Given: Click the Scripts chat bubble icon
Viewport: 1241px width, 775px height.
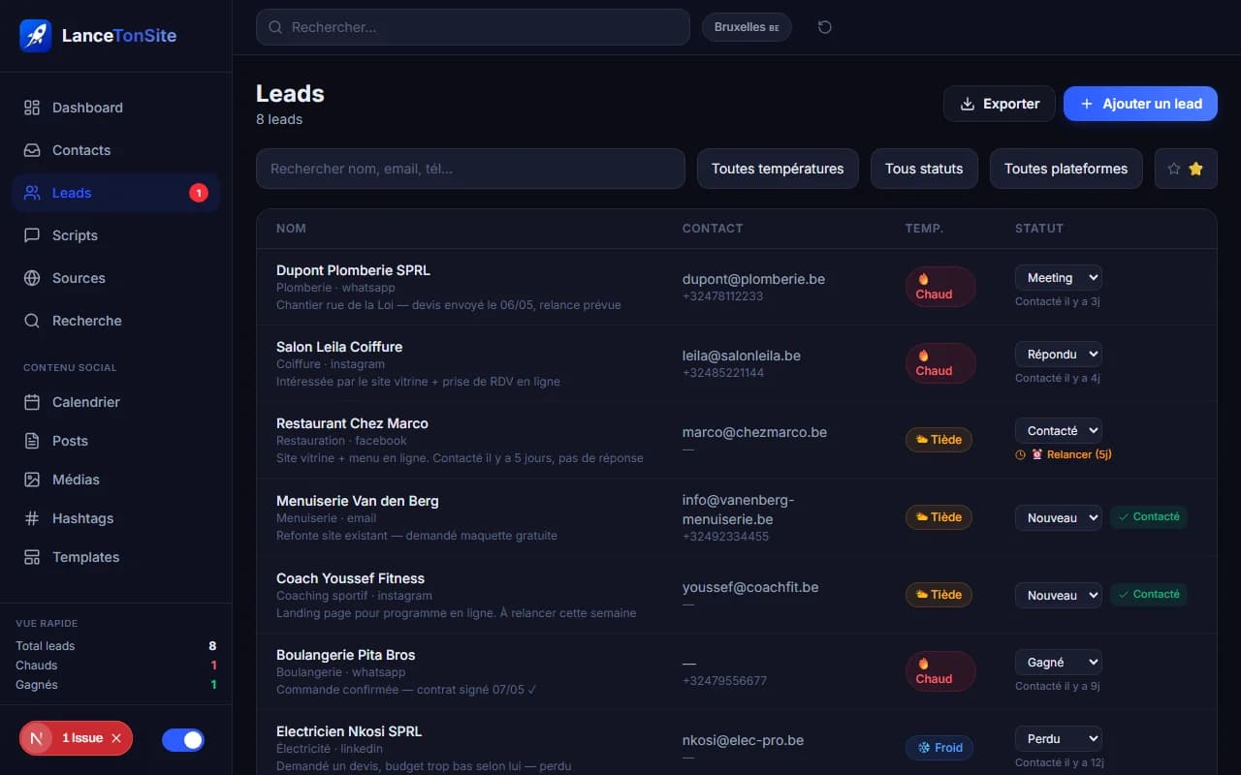Looking at the screenshot, I should point(32,235).
